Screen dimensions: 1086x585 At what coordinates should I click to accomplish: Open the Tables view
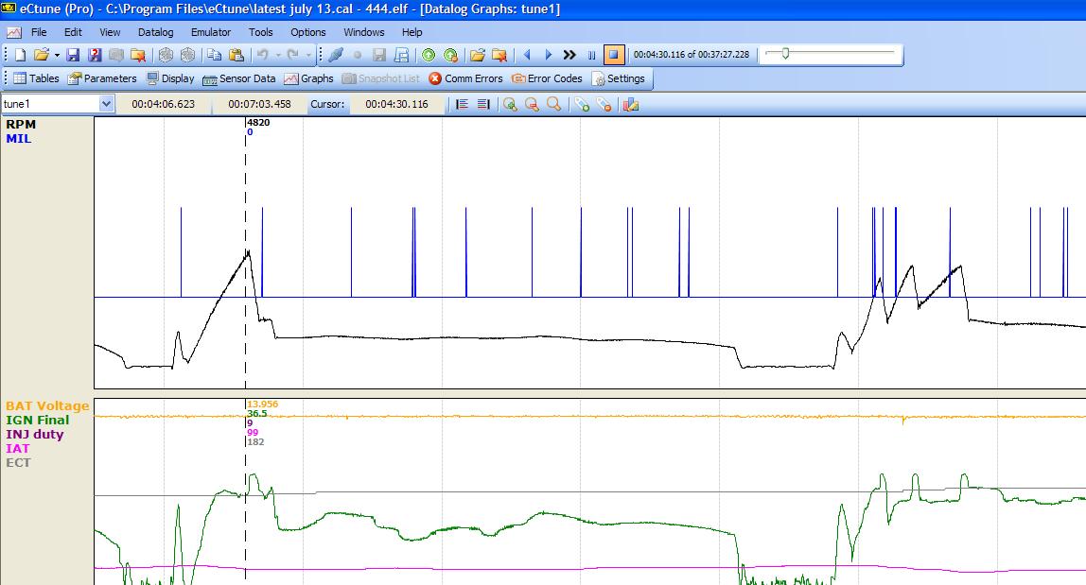[37, 78]
